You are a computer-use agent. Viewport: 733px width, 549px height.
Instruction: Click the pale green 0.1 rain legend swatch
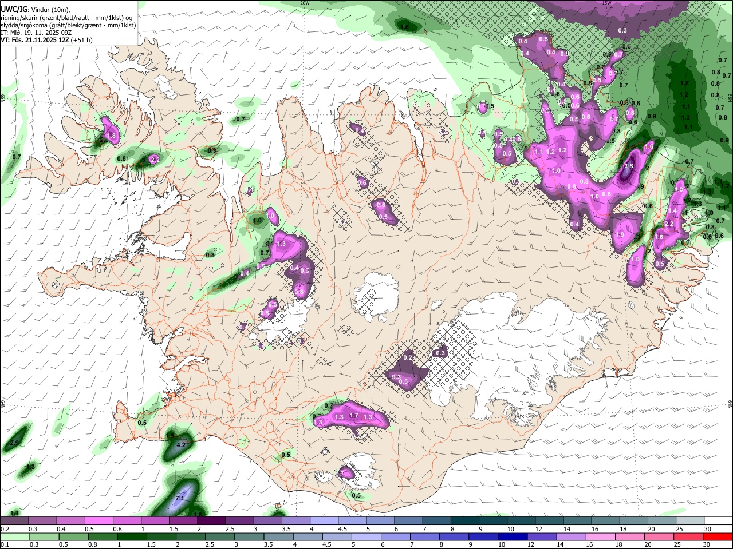coord(14,536)
